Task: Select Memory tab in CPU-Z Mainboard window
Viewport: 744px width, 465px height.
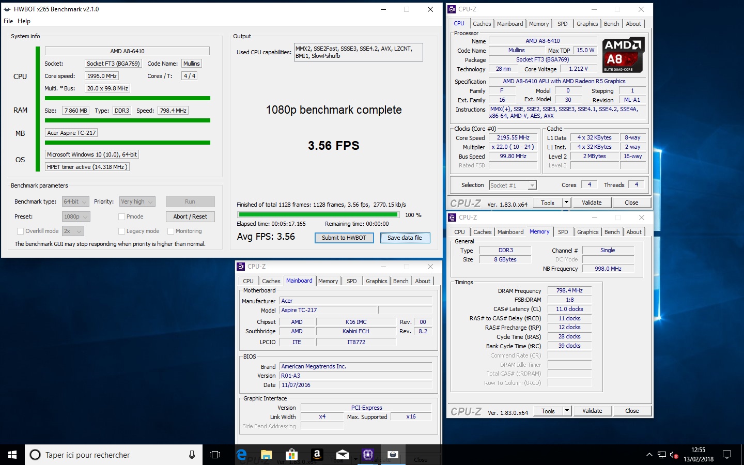Action: (x=328, y=281)
